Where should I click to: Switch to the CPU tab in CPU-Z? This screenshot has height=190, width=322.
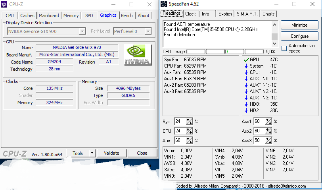click(10, 16)
